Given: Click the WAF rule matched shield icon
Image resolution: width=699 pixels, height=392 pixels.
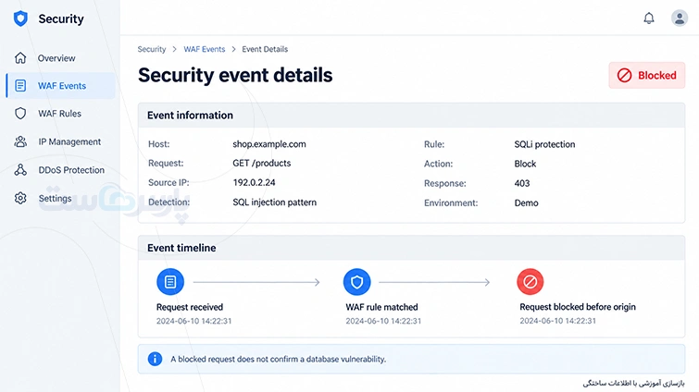Looking at the screenshot, I should click(x=356, y=282).
